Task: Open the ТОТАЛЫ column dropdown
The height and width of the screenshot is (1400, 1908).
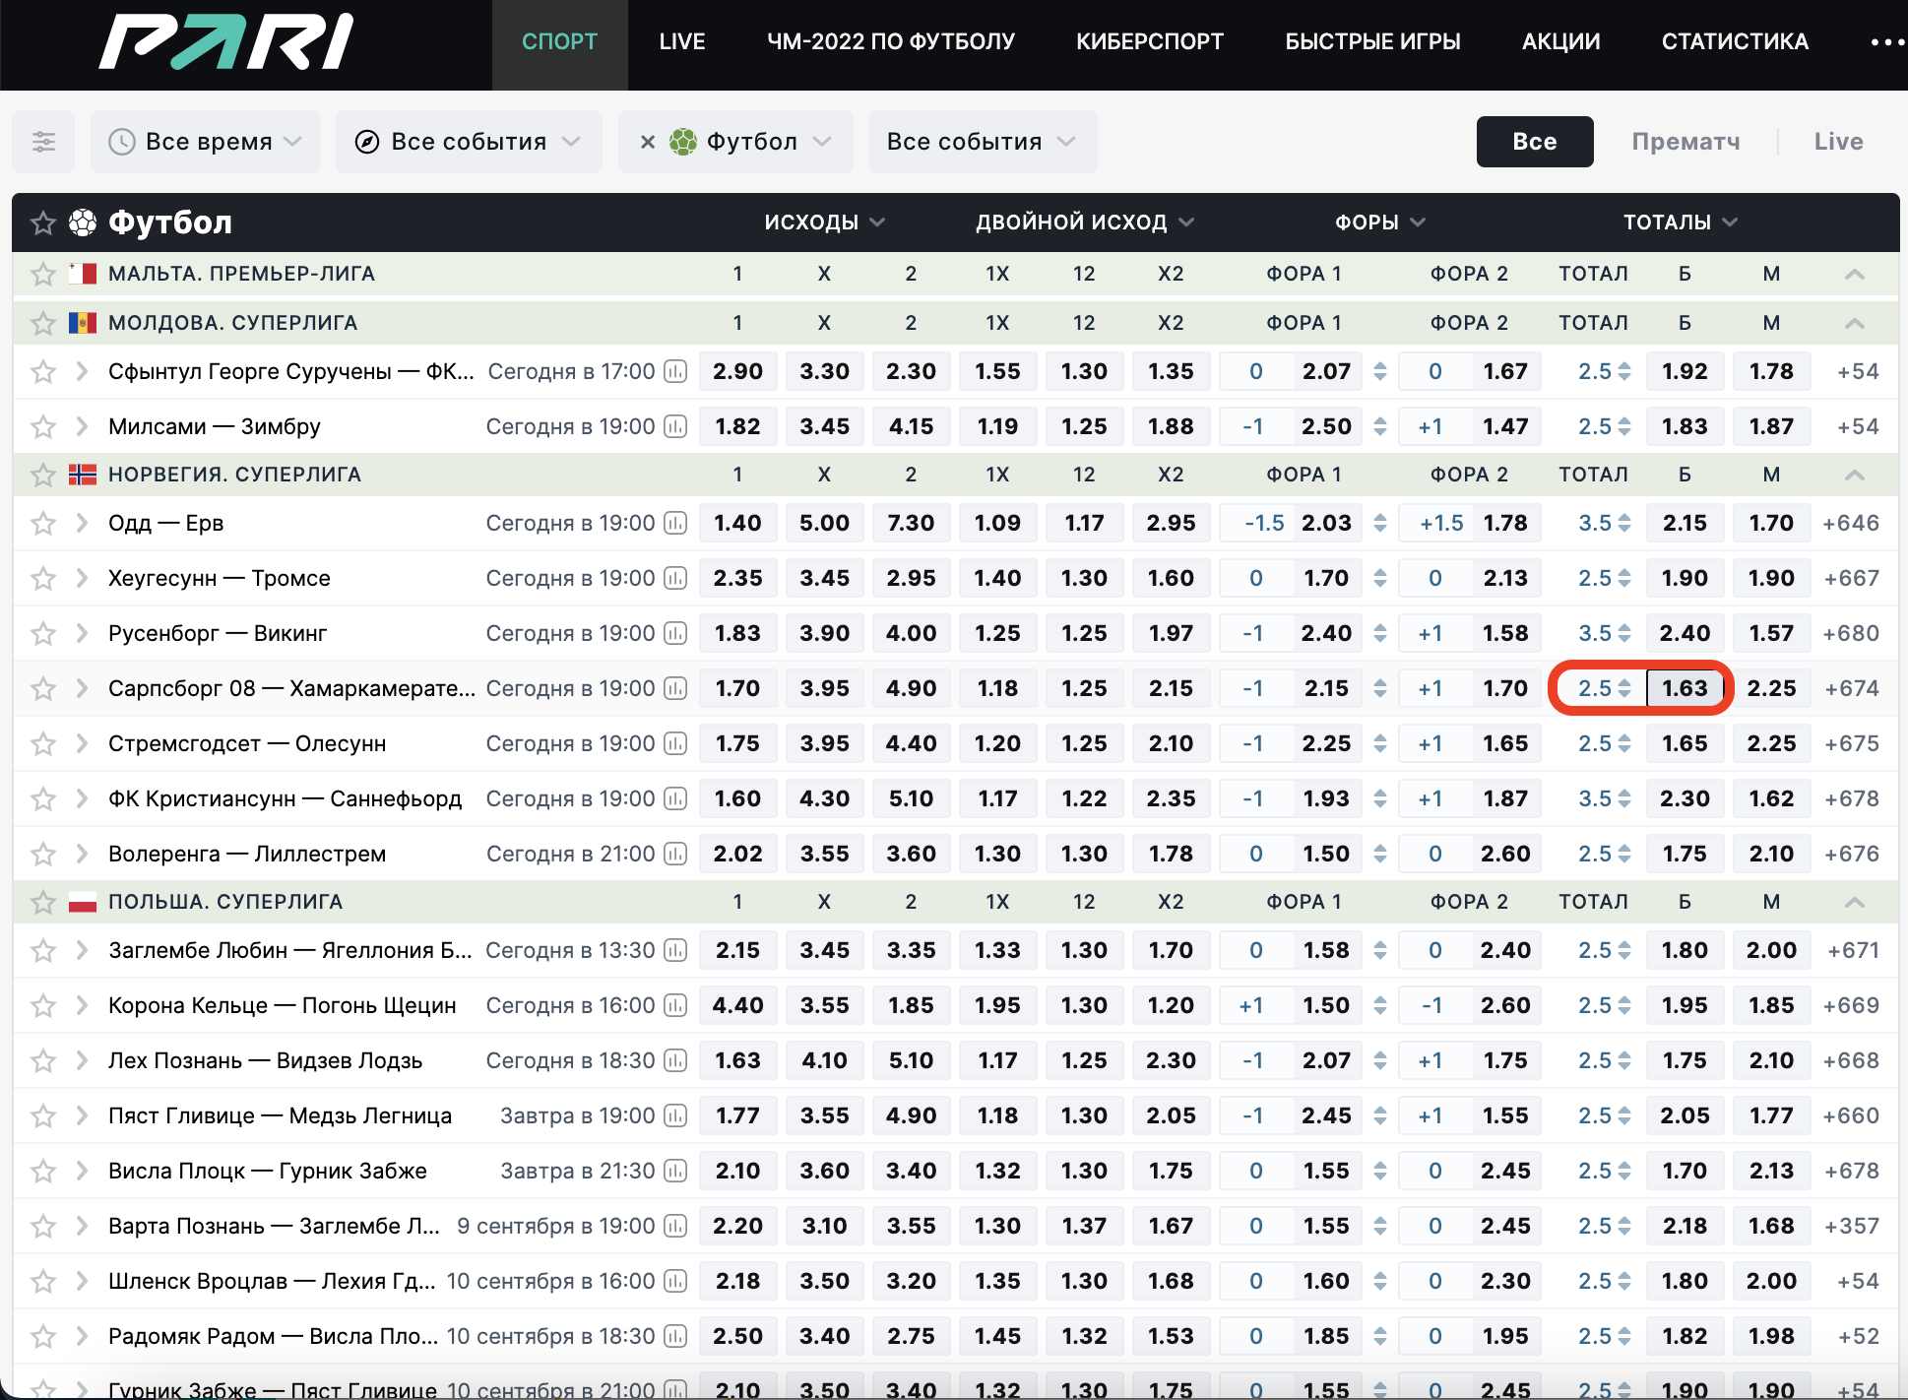Action: 1680,223
